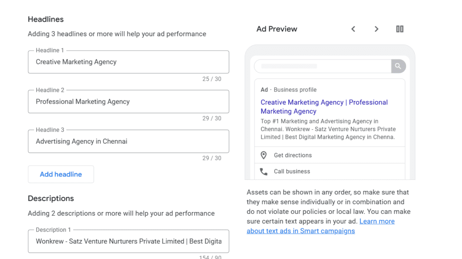Click the Descriptions section heading
The image size is (462, 259).
click(51, 199)
